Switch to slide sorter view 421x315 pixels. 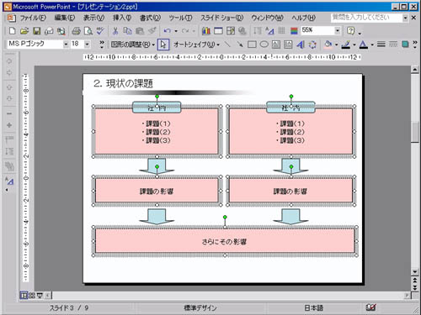(32, 295)
